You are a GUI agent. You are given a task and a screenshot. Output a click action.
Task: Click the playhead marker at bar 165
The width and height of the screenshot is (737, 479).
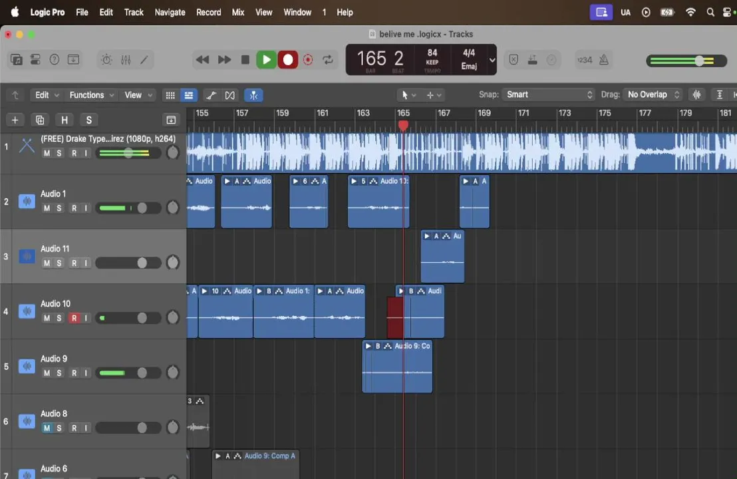tap(403, 125)
